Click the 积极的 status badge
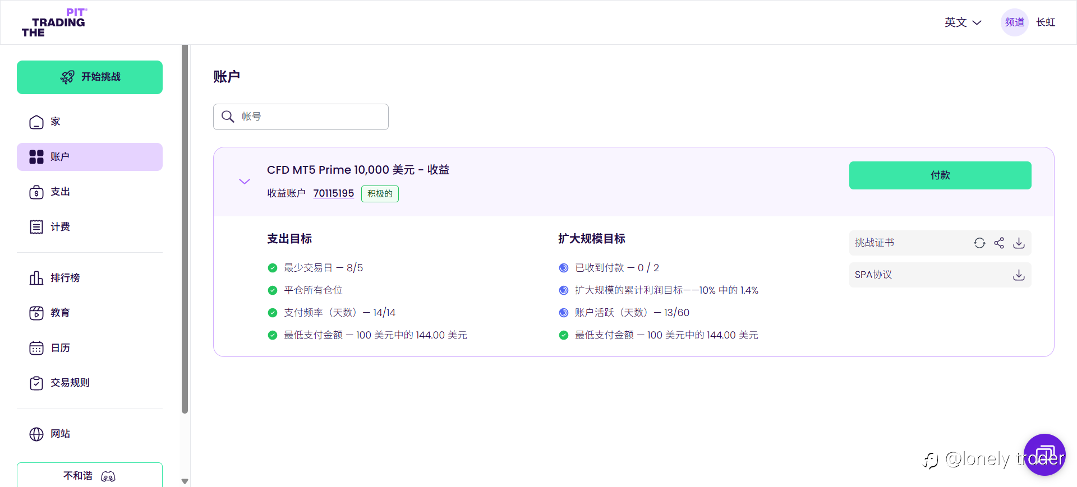 (380, 194)
